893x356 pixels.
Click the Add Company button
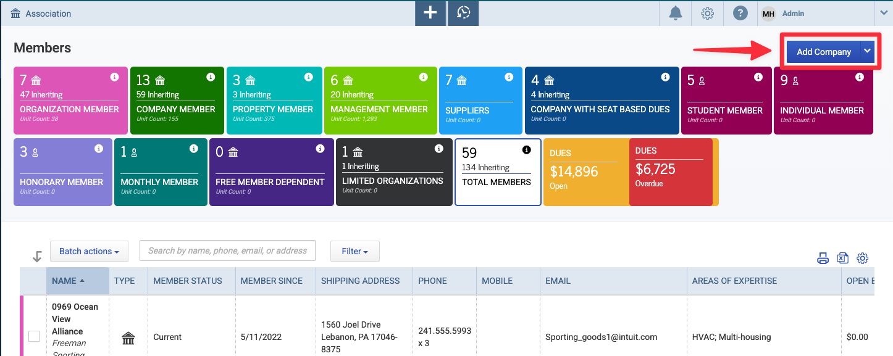click(x=824, y=52)
